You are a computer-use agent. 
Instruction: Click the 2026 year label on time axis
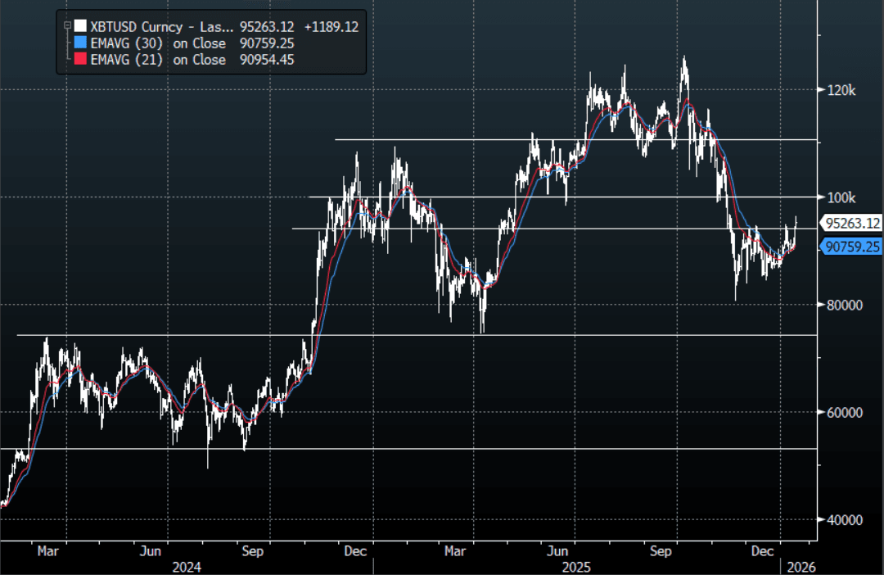[801, 566]
